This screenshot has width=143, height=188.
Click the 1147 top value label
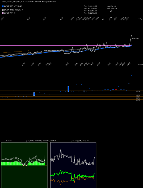(2, 19)
